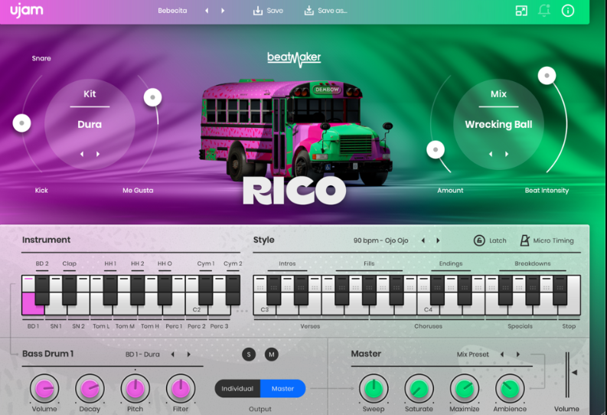The height and width of the screenshot is (415, 607).
Task: Click the C3 key on Style keyboard
Action: 263,308
